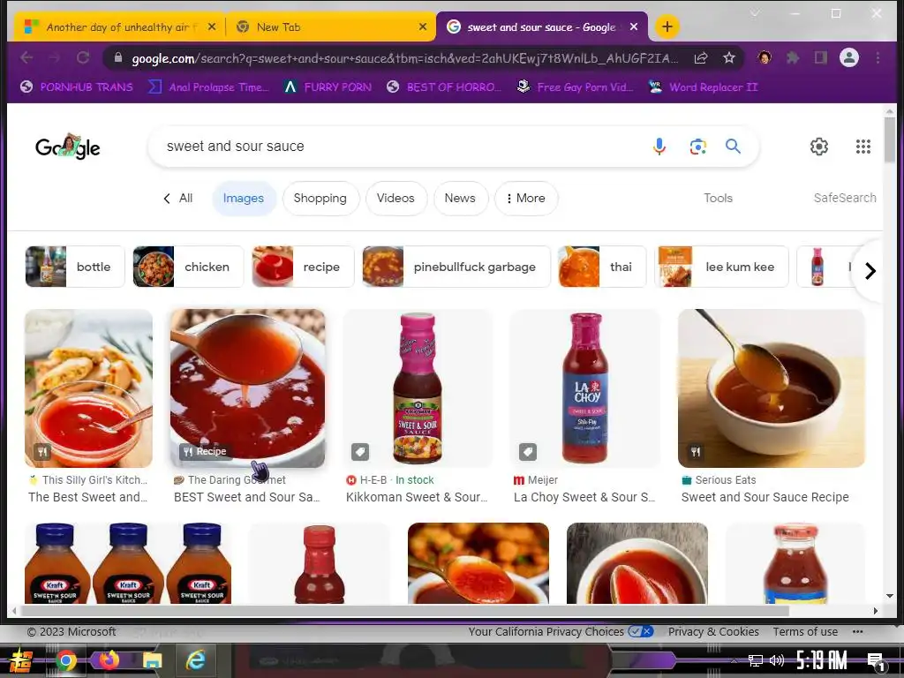Launch Chrome from the taskbar
This screenshot has height=678, width=904.
pyautogui.click(x=65, y=660)
